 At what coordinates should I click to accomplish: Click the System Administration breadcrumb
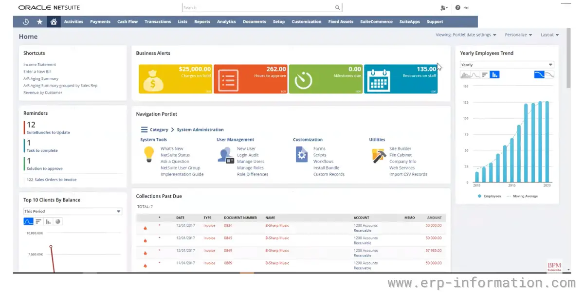pos(201,130)
